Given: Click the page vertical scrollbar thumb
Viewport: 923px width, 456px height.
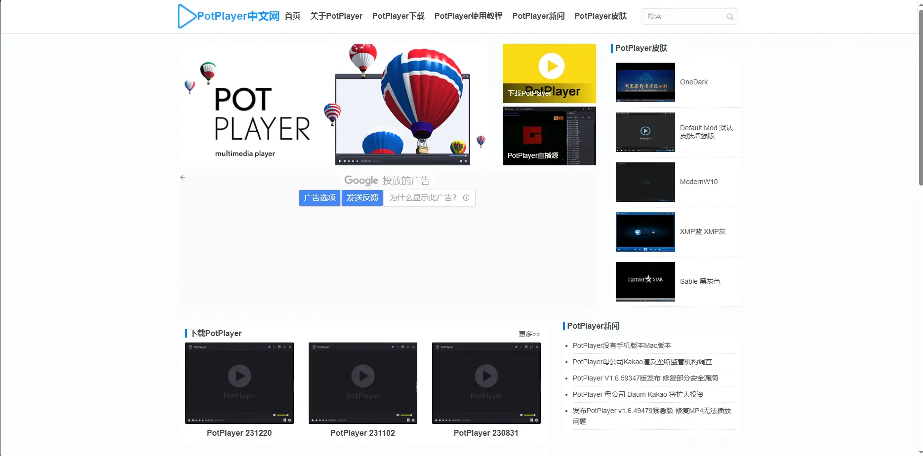Looking at the screenshot, I should click(921, 98).
